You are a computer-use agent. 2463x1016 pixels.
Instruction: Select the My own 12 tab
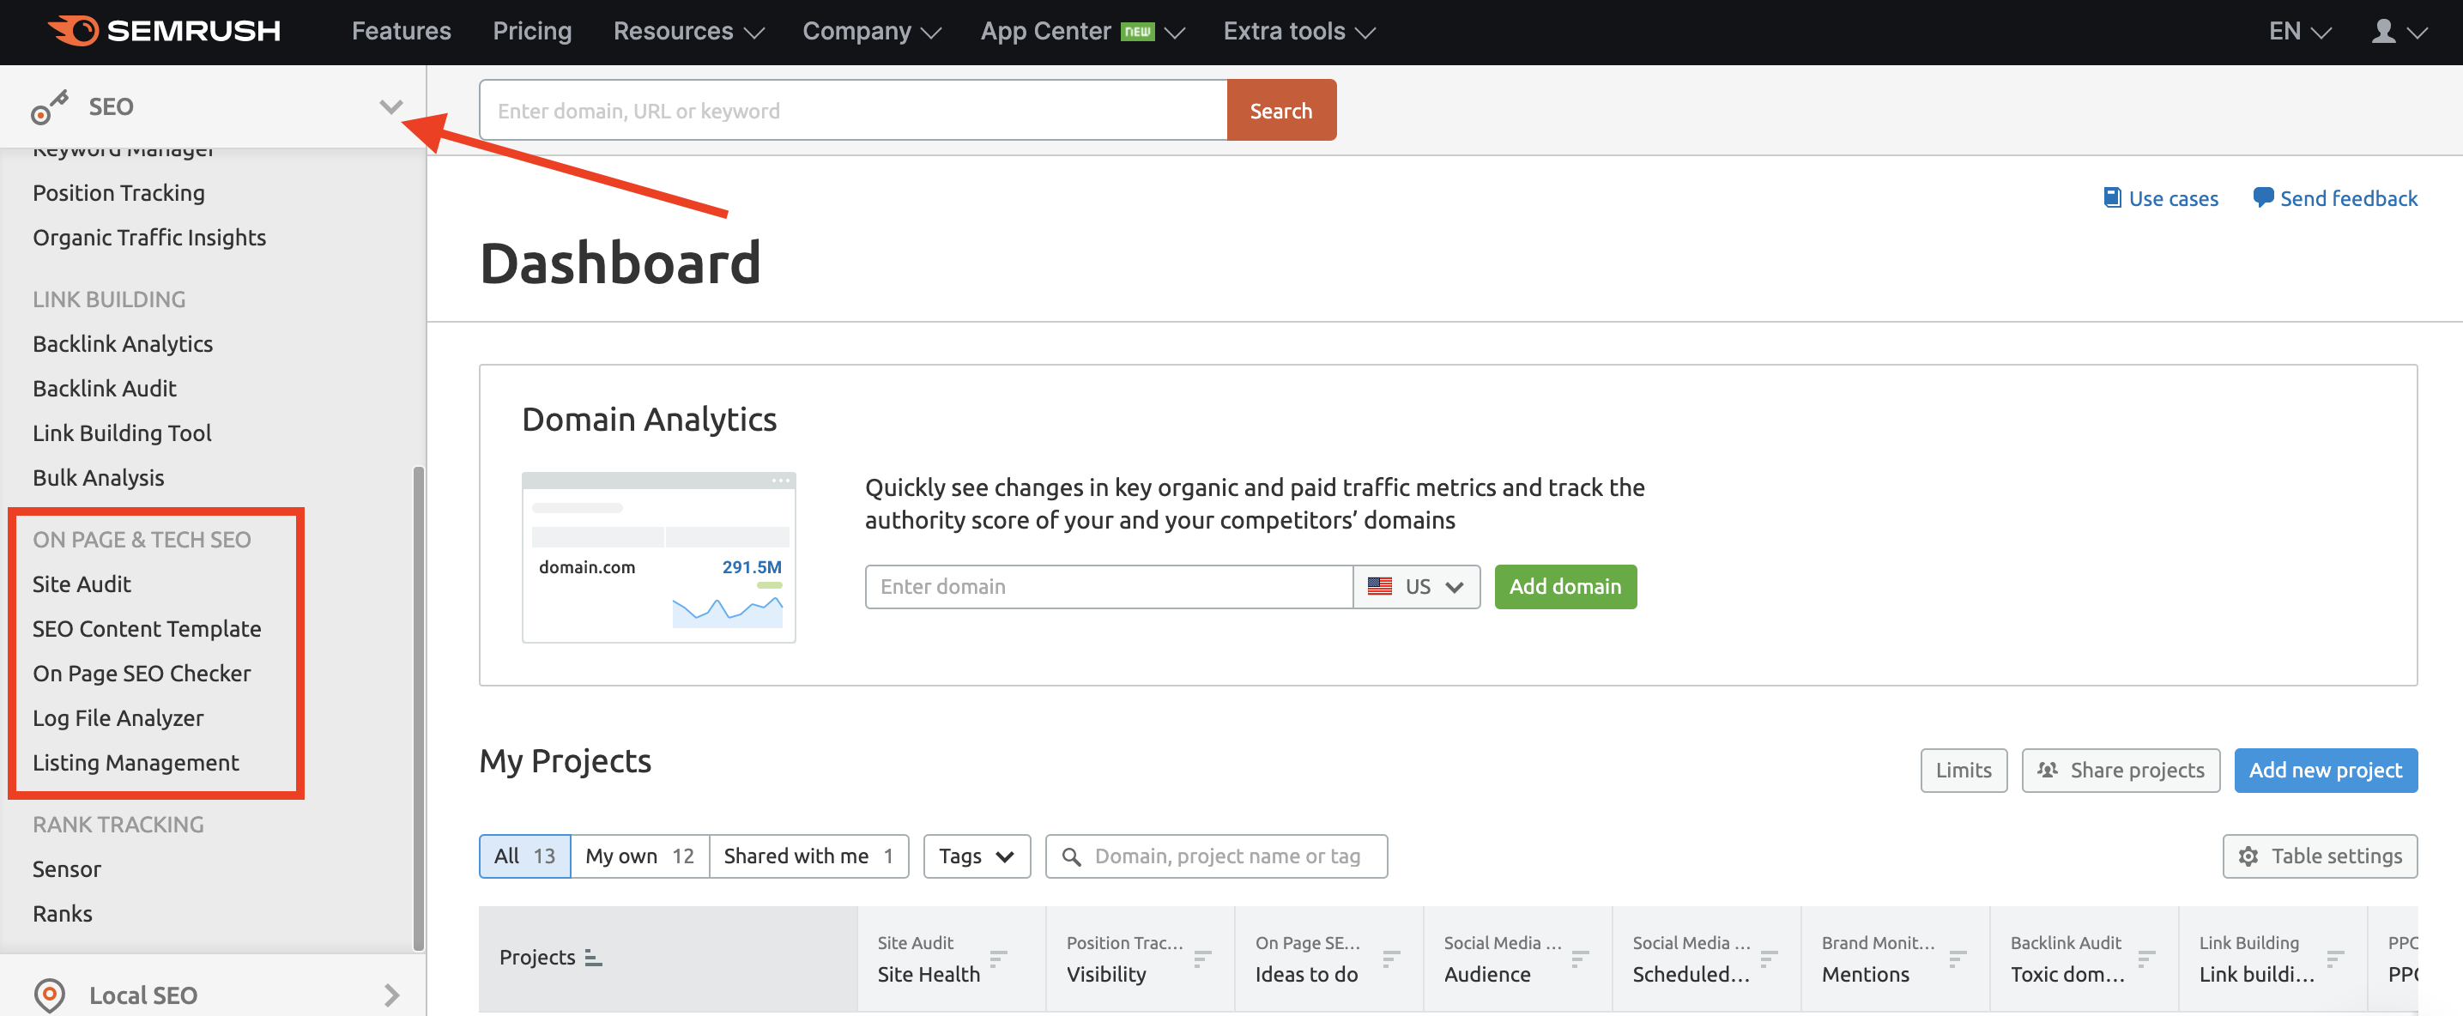coord(639,856)
